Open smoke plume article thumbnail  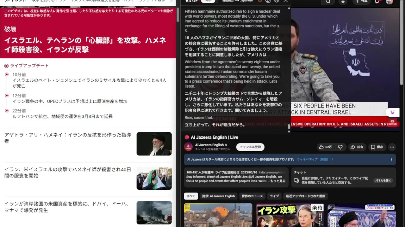point(154,212)
